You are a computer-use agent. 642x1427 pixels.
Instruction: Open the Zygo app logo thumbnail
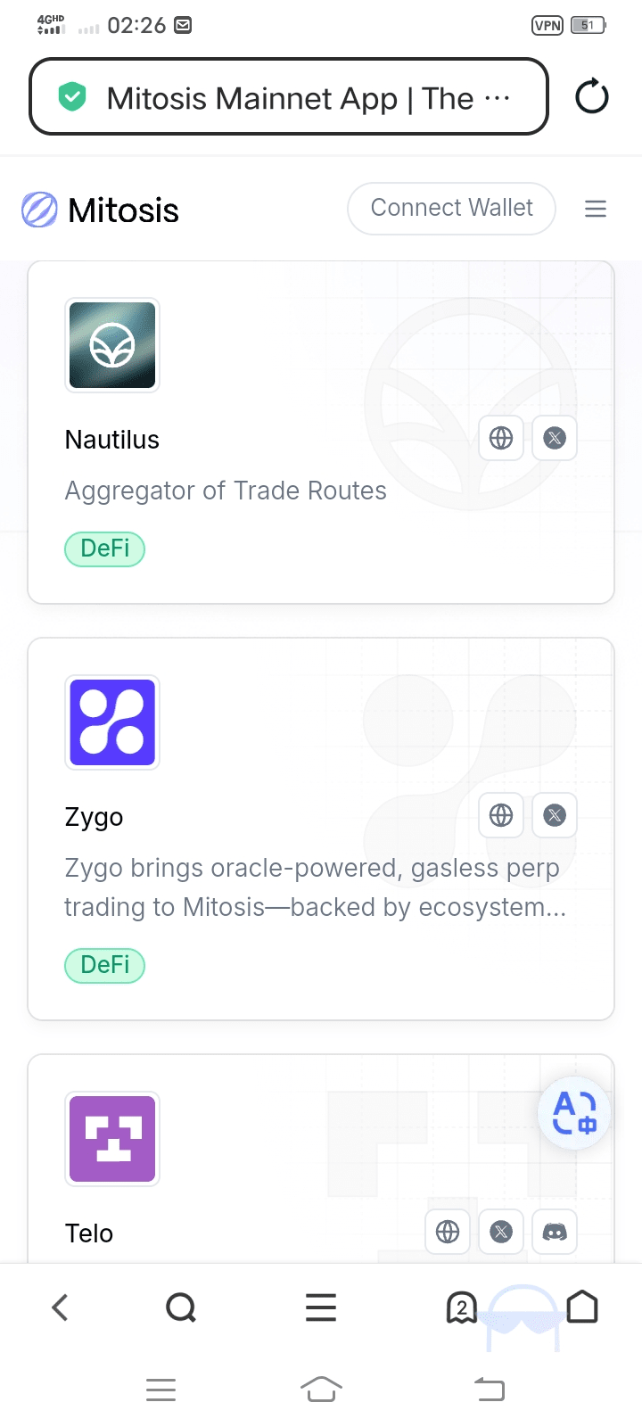[112, 722]
